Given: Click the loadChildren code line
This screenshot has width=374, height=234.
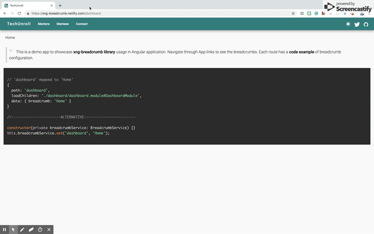Looking at the screenshot, I should click(x=76, y=95).
